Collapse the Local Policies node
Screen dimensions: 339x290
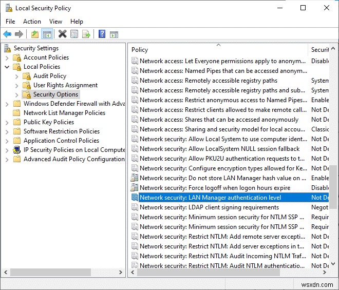pos(7,67)
